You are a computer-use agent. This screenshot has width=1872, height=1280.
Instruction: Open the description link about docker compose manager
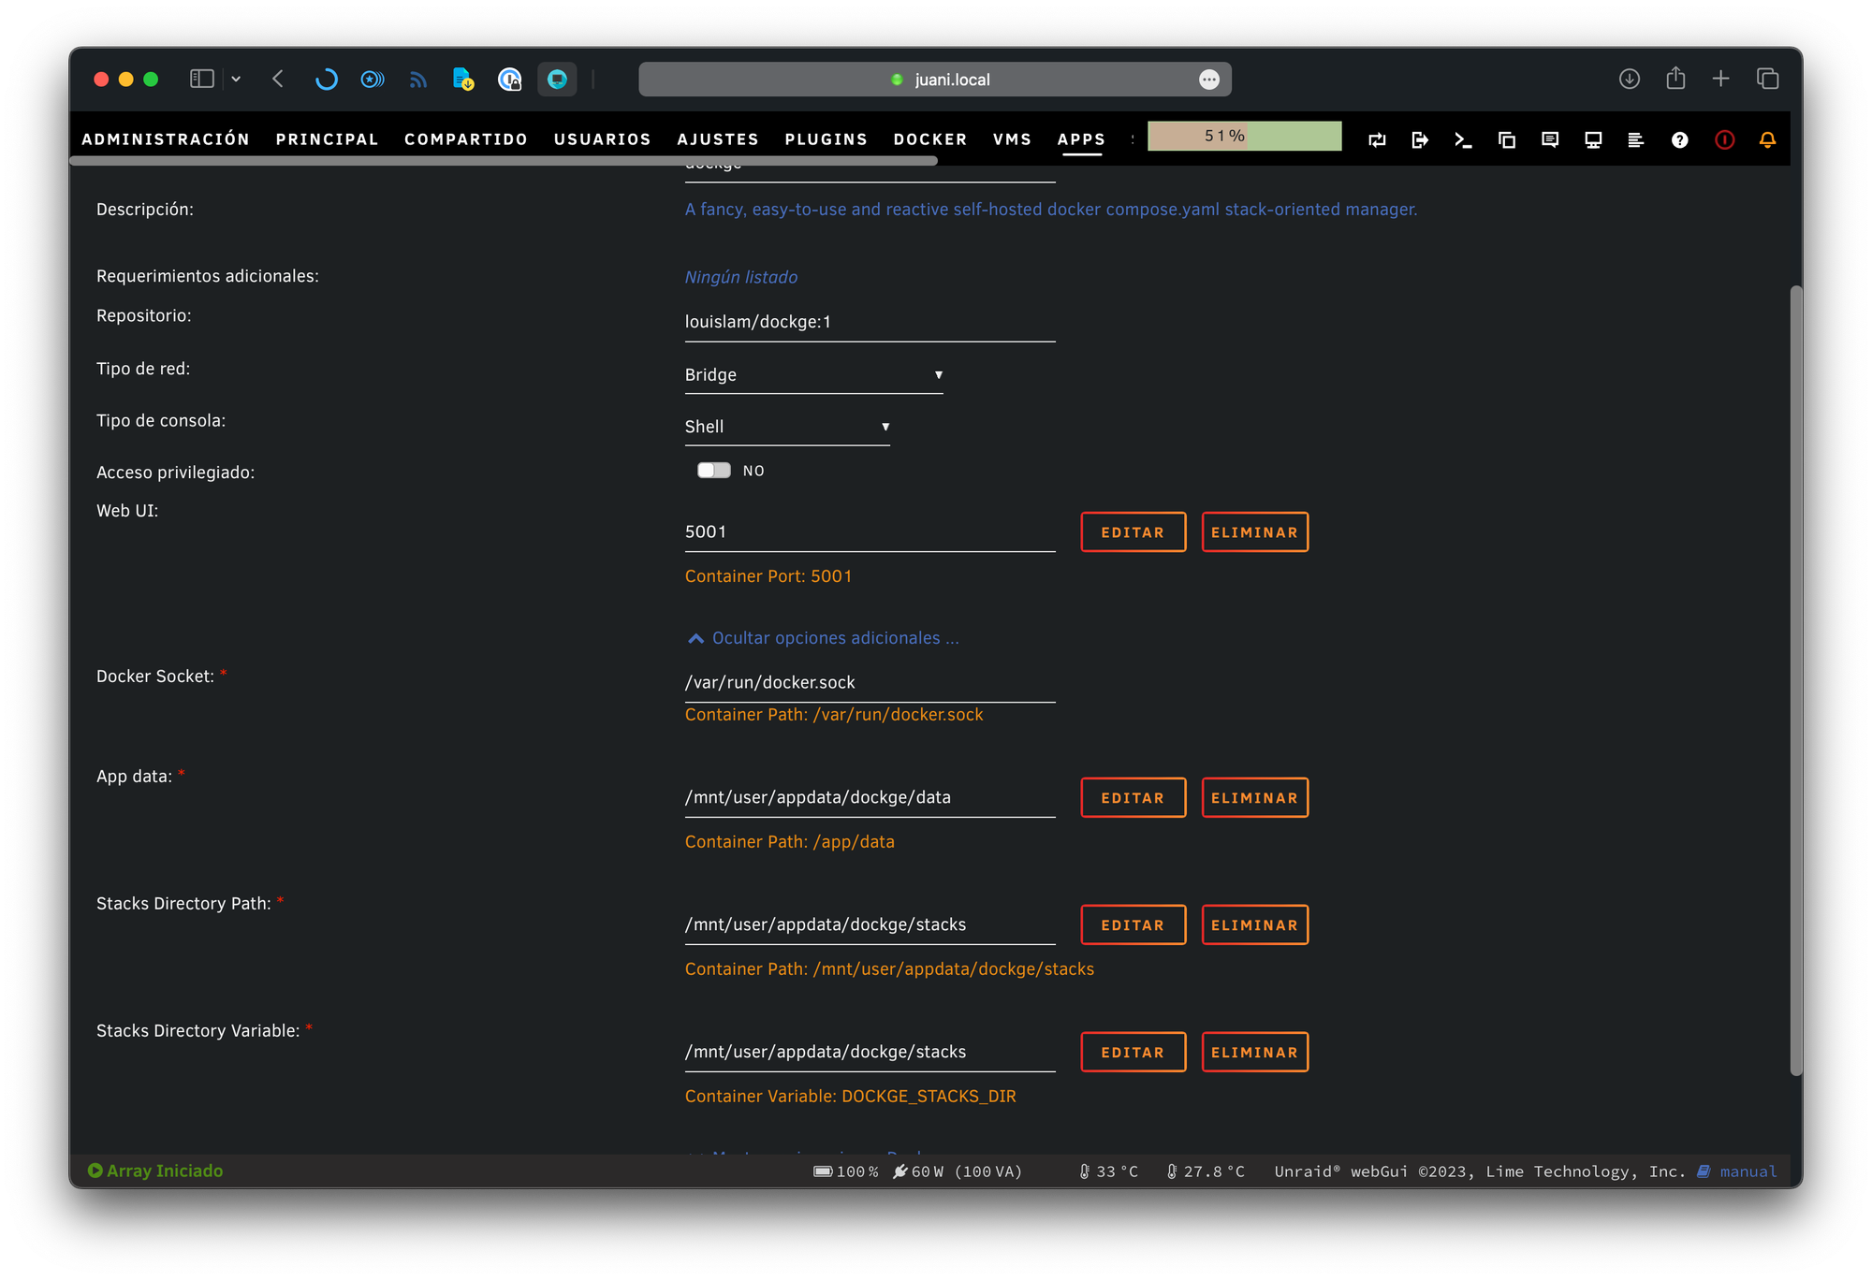pos(1050,210)
